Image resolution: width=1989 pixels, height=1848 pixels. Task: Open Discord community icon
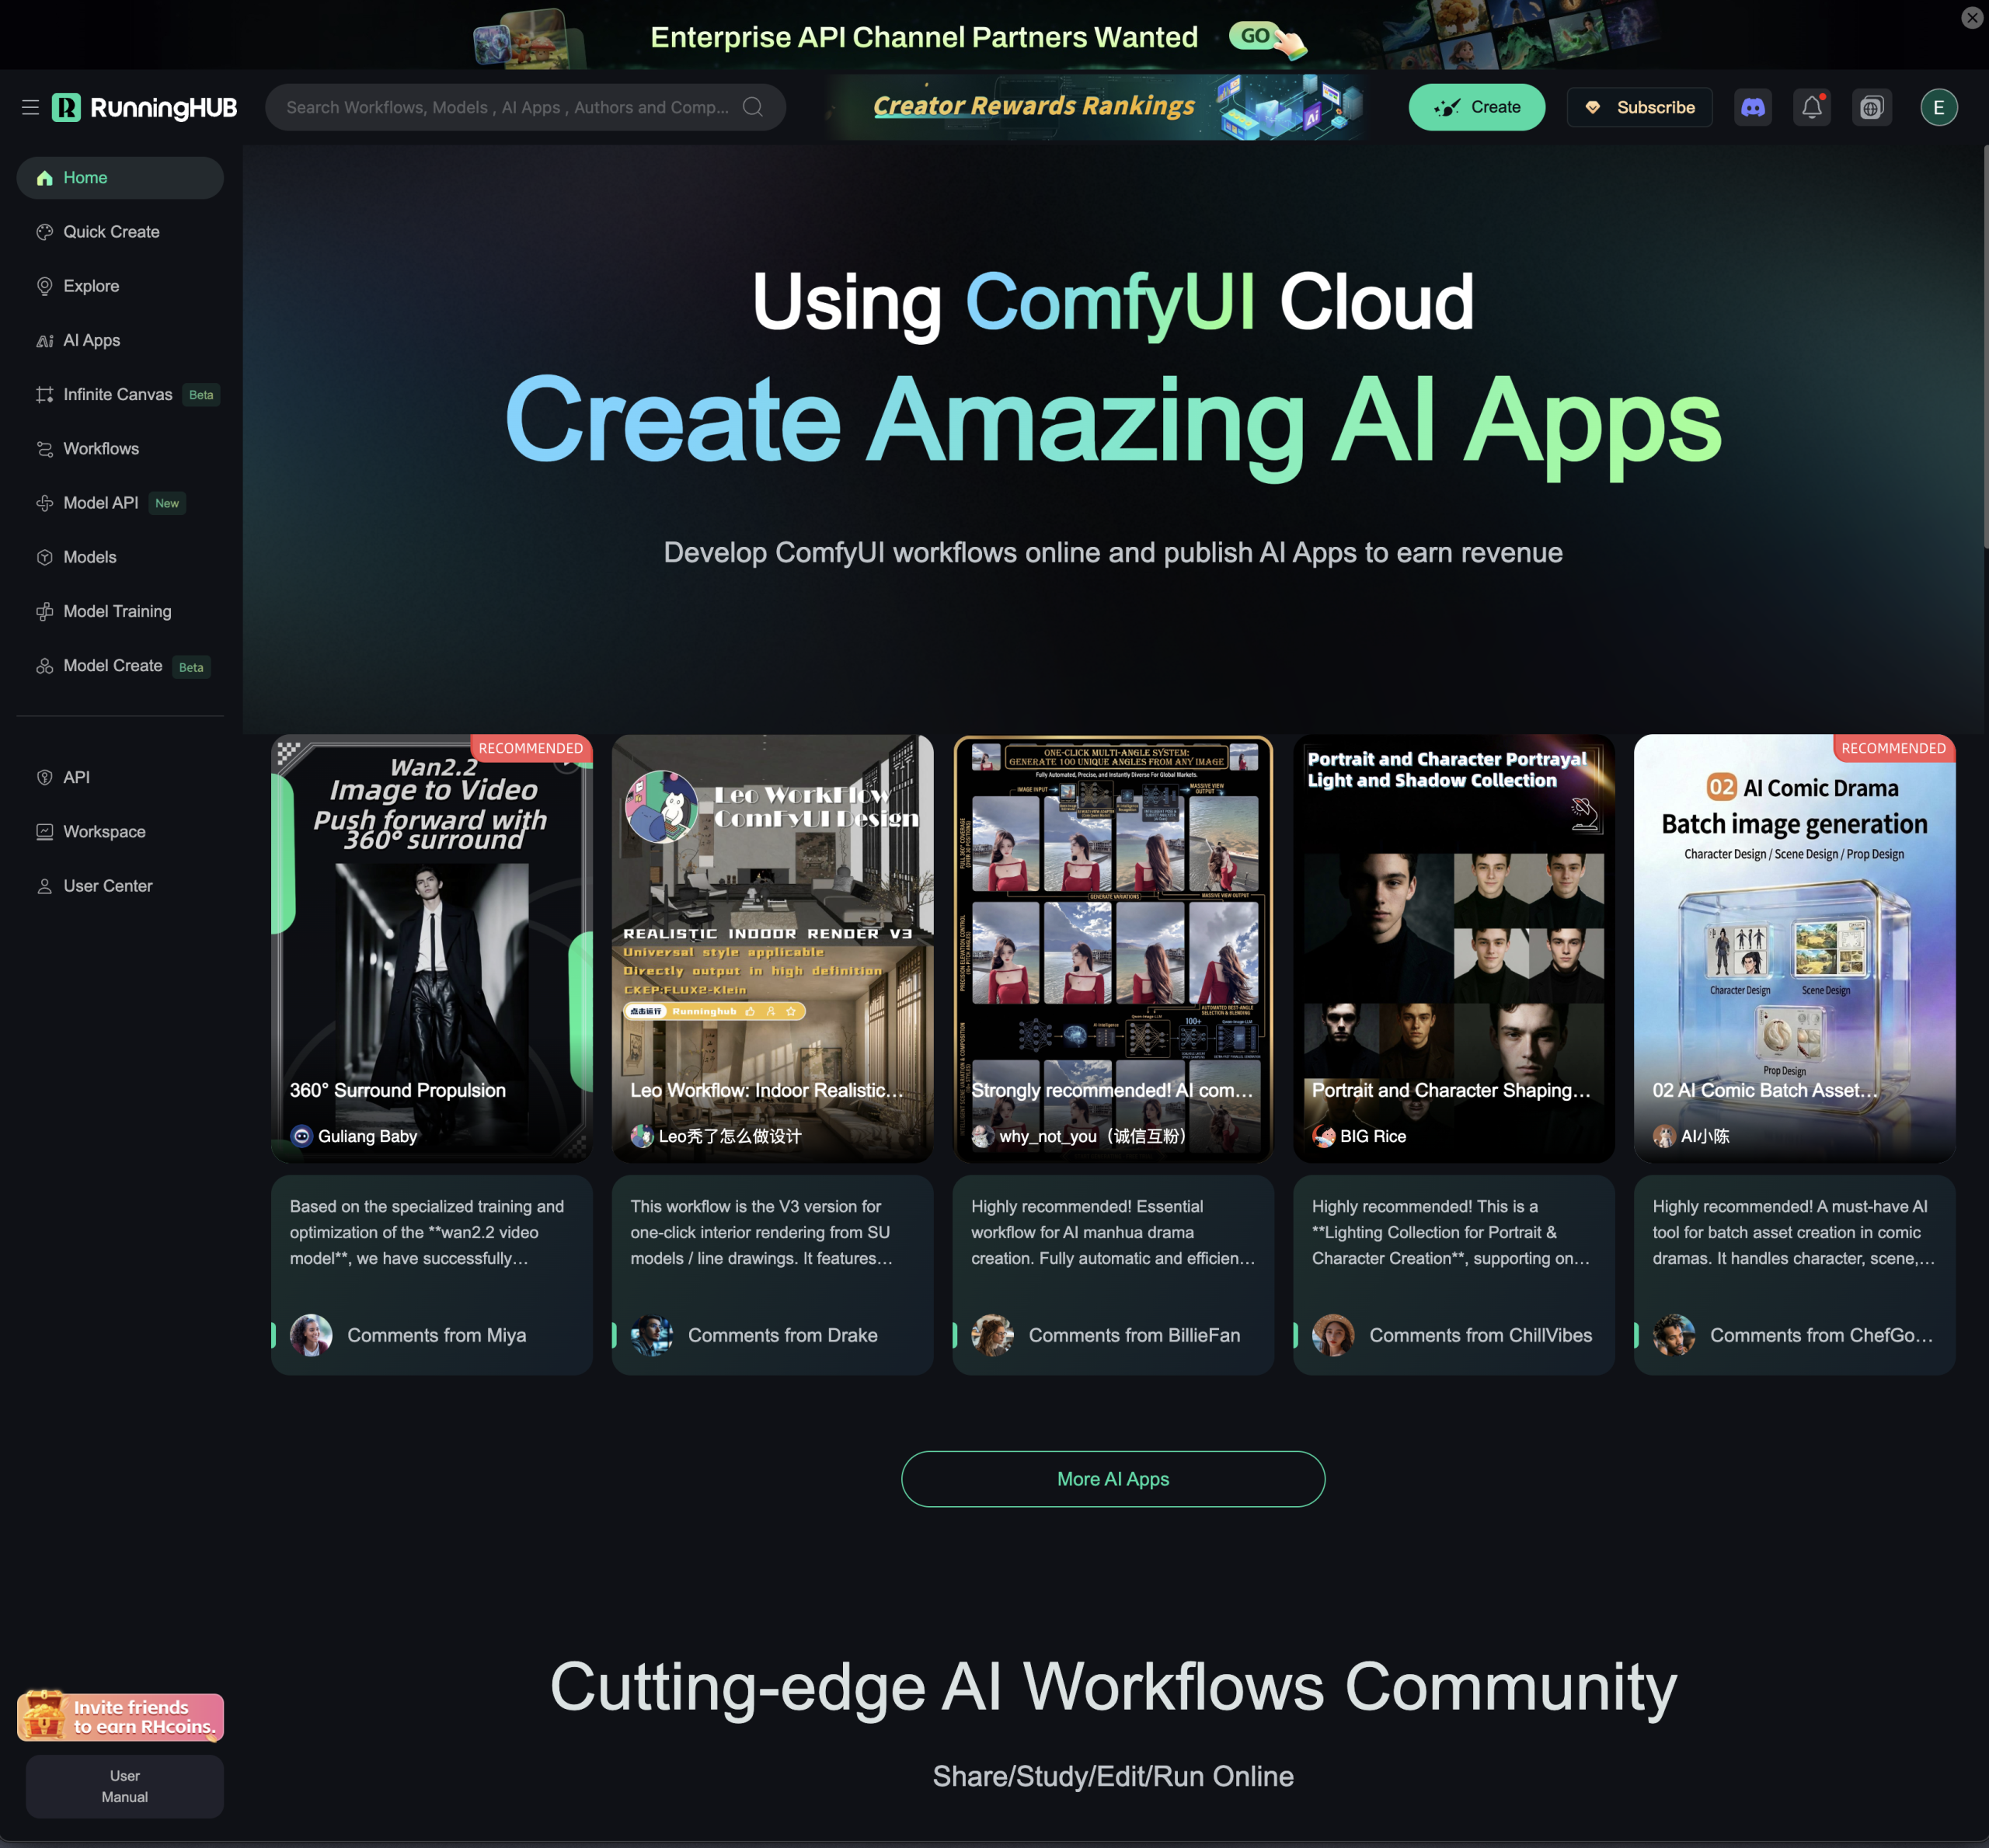tap(1752, 107)
